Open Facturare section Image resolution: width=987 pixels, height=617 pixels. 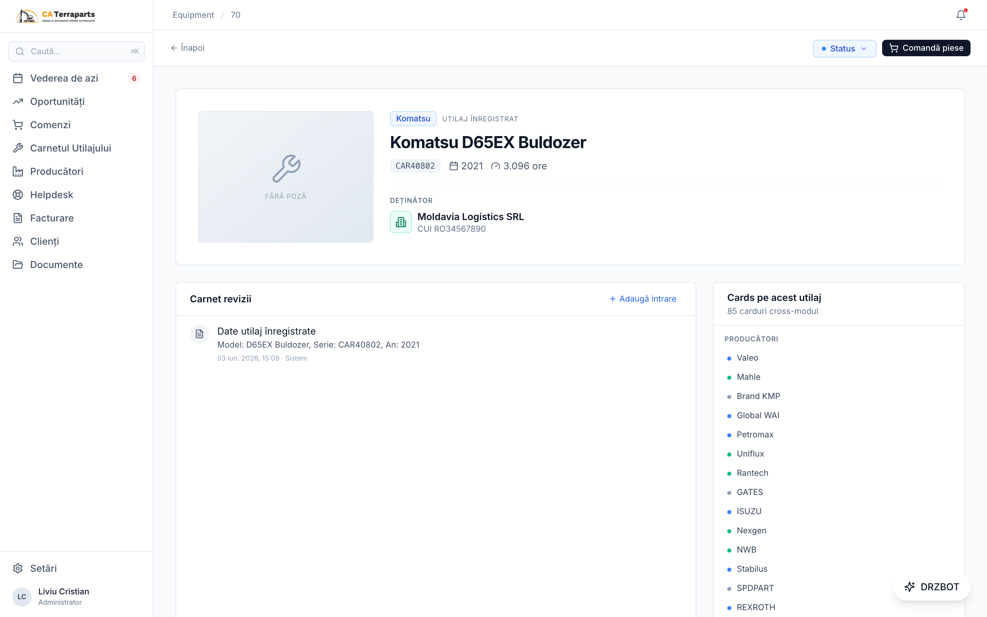[x=76, y=218]
